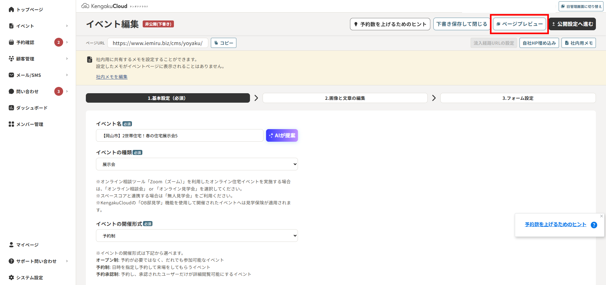The height and width of the screenshot is (285, 606).
Task: Open メール/SMS envelope icon
Action: coord(11,75)
